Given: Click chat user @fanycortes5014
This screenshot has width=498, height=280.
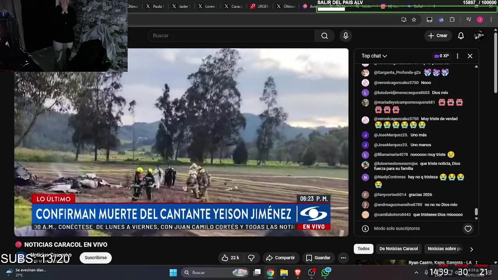Looking at the screenshot, I should 390,194.
